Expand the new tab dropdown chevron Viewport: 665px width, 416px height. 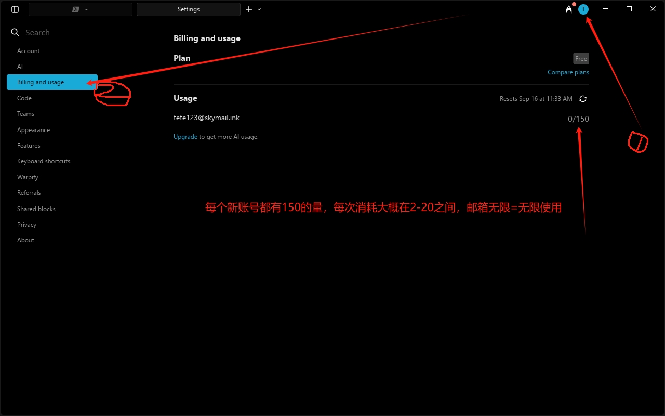(259, 9)
